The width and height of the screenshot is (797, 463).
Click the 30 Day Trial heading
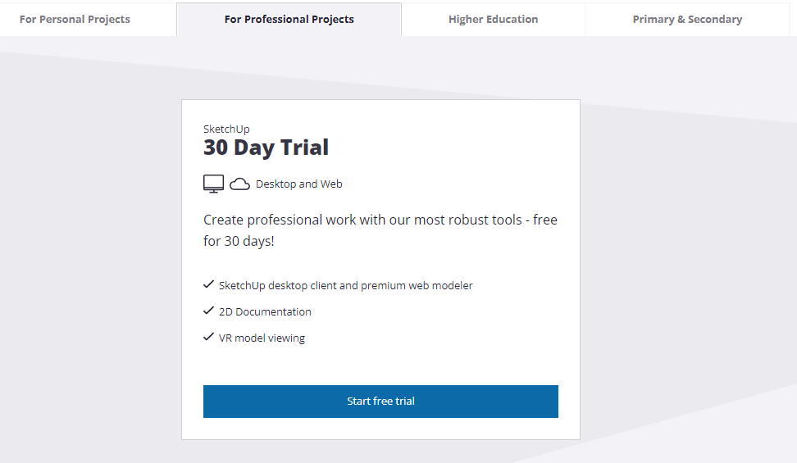coord(266,148)
